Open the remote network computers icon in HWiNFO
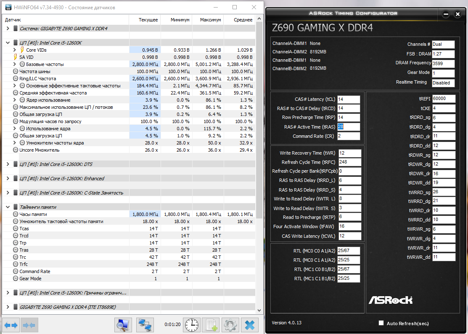This screenshot has height=334, width=468. 145,325
